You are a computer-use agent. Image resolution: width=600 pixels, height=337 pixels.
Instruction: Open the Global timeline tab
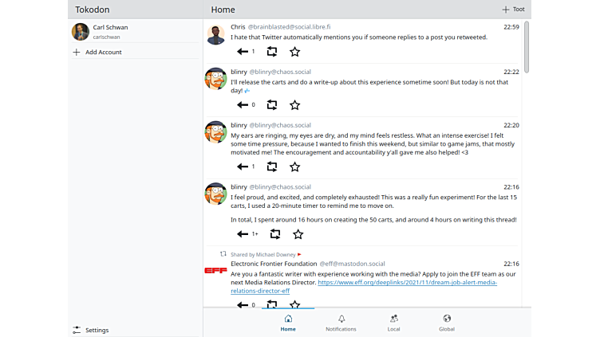(x=446, y=323)
